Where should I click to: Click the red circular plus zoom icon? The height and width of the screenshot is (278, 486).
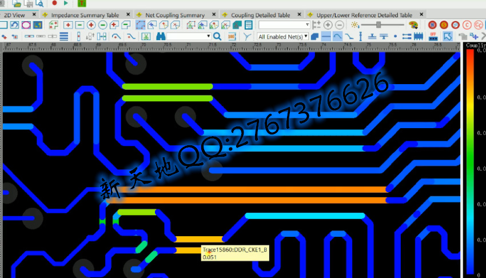point(91,25)
